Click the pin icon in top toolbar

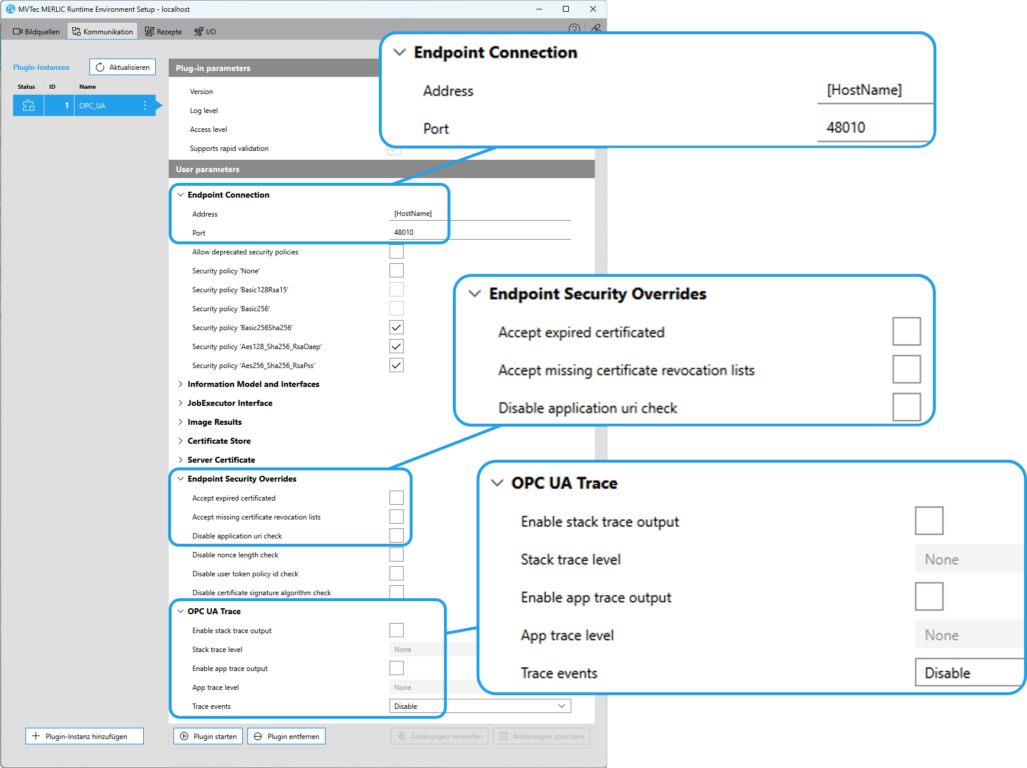pyautogui.click(x=595, y=28)
